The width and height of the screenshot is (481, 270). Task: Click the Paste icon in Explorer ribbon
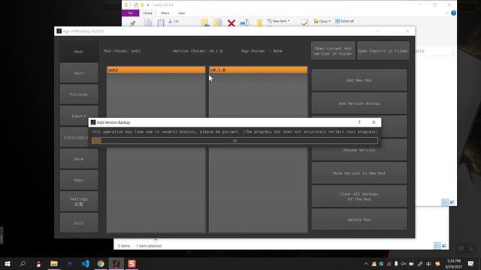pos(161,23)
